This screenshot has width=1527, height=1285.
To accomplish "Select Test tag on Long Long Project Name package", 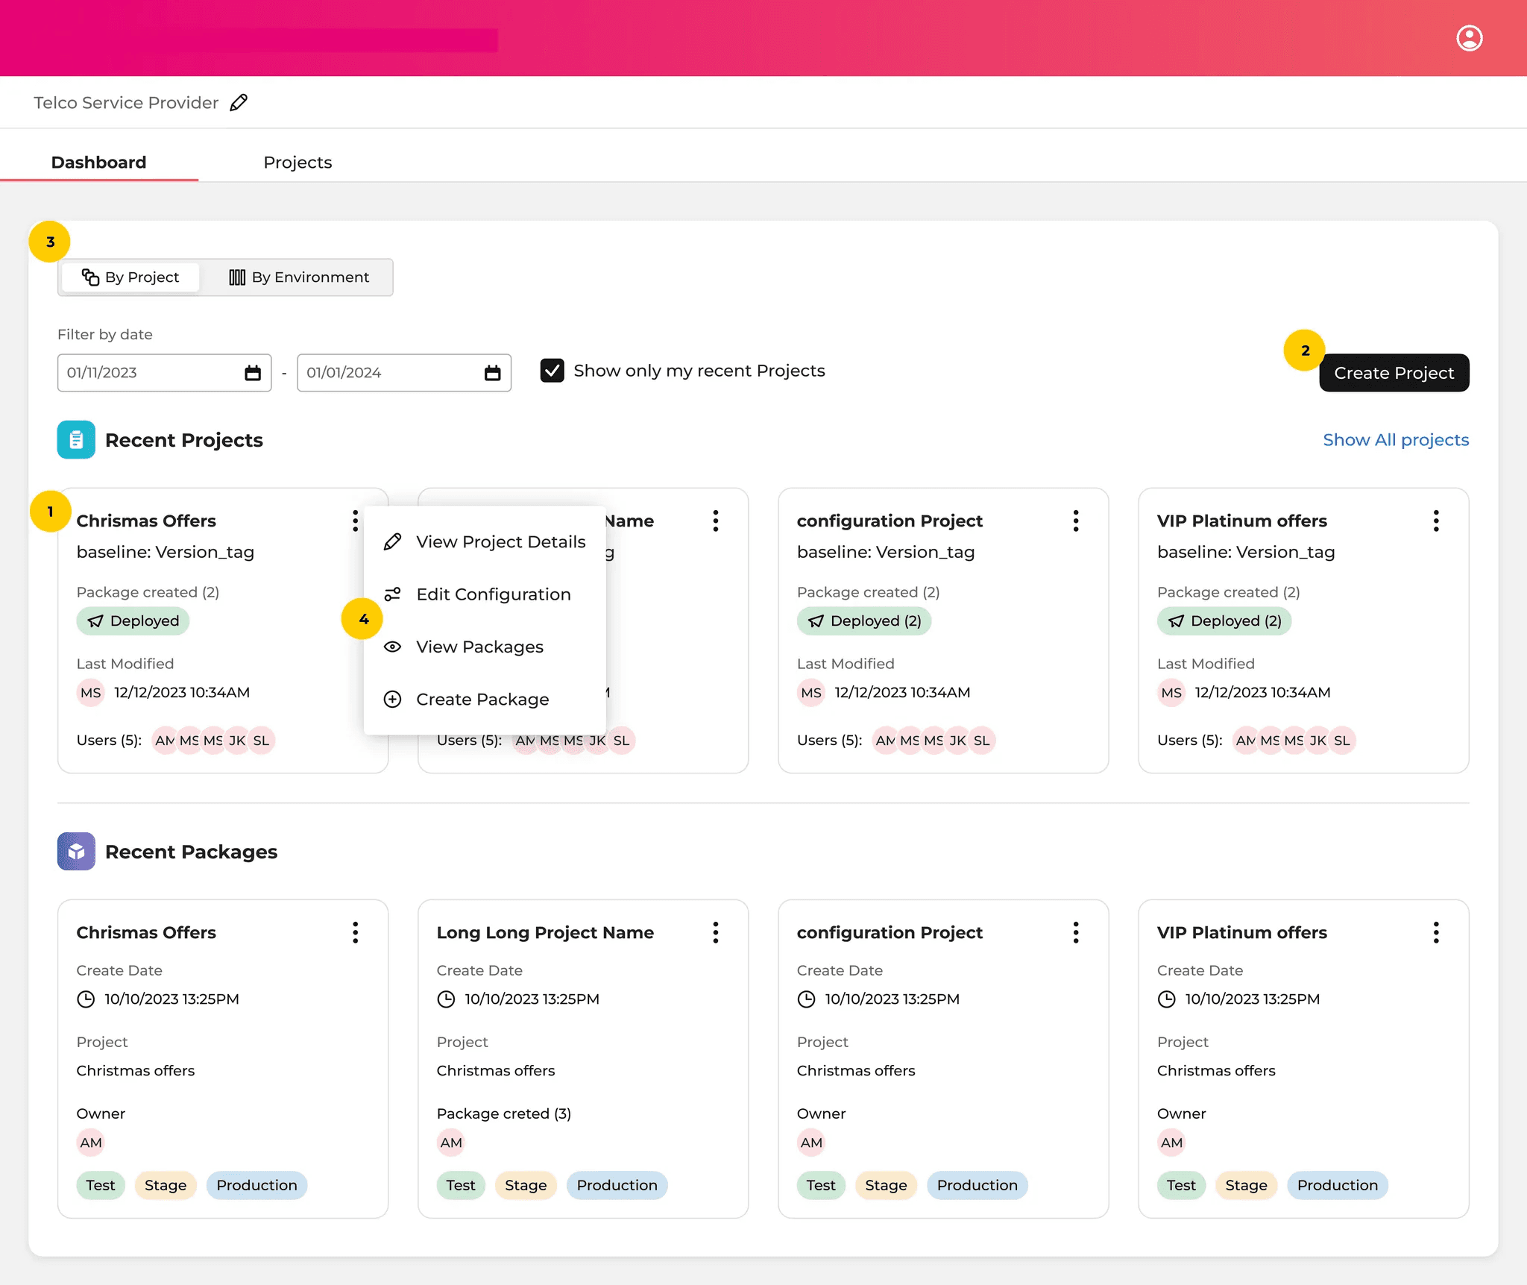I will tap(460, 1186).
